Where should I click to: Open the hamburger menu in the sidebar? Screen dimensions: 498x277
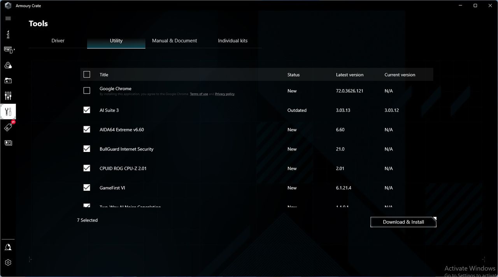click(8, 19)
